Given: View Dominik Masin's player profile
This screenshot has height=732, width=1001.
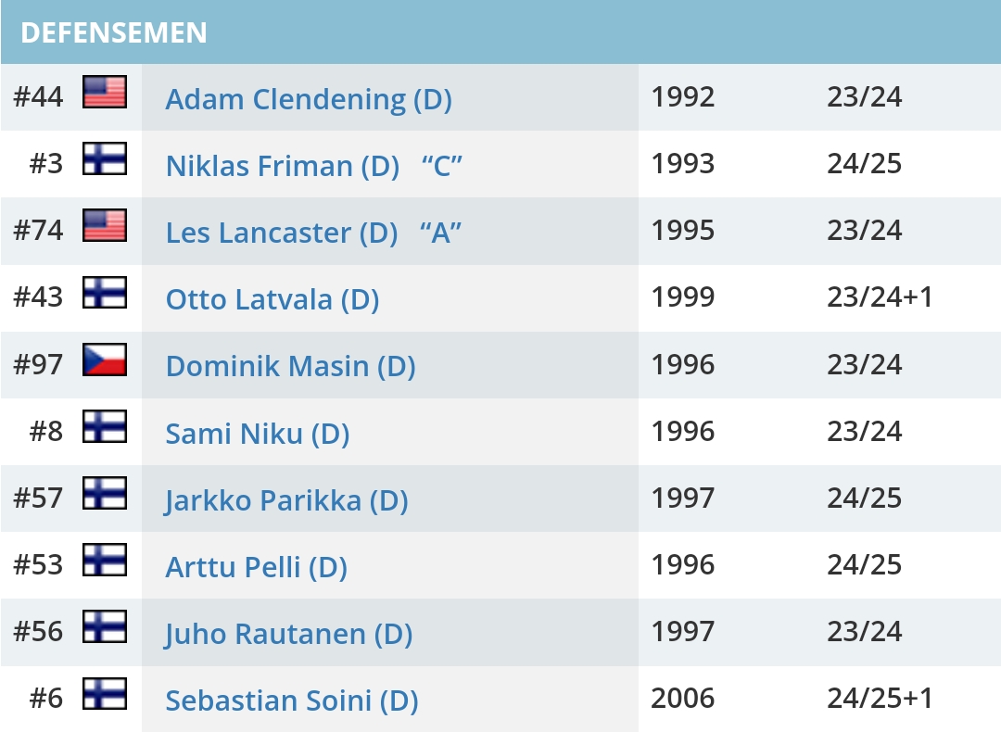Looking at the screenshot, I should tap(290, 366).
